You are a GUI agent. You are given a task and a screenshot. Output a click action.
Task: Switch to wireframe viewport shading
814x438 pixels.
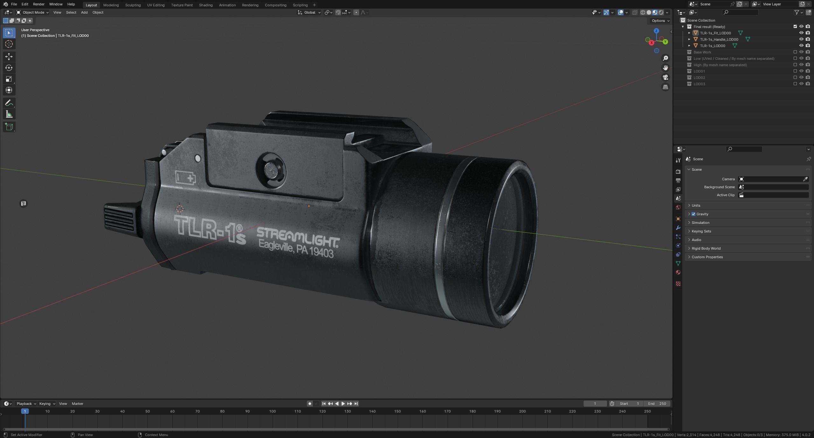point(643,12)
